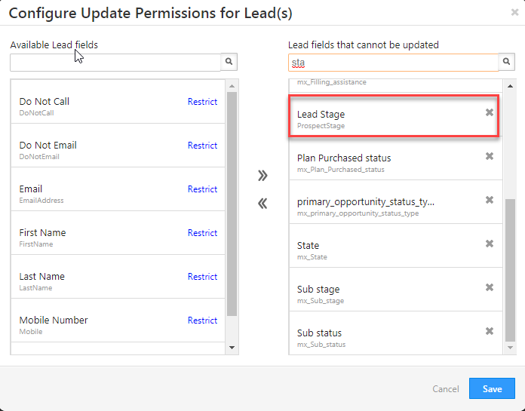Remove Lead Stage from restricted fields

490,112
